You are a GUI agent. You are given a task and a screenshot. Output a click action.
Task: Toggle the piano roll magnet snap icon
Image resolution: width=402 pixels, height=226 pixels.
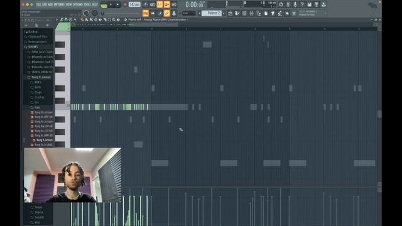(x=66, y=19)
